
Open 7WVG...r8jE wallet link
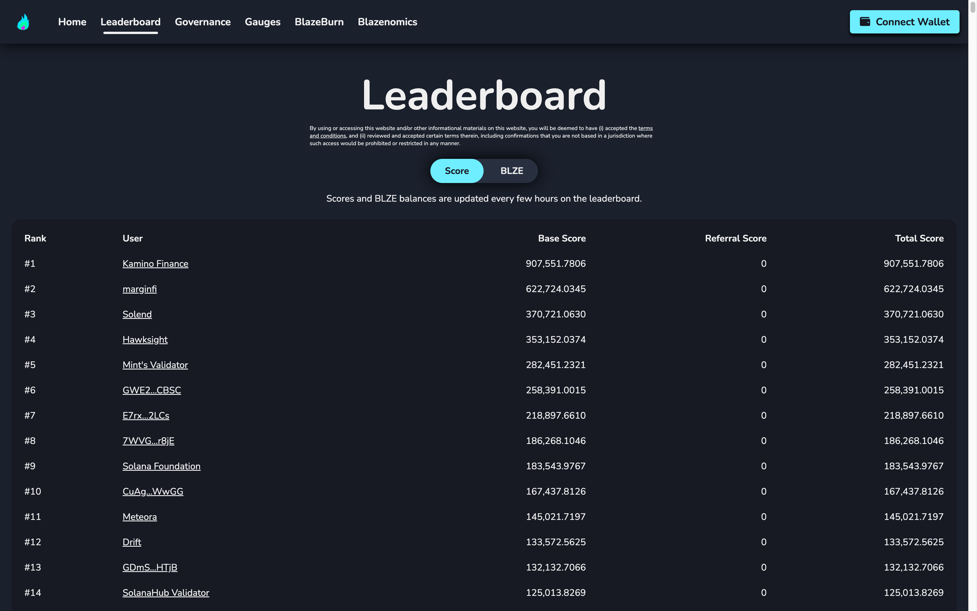(x=149, y=441)
